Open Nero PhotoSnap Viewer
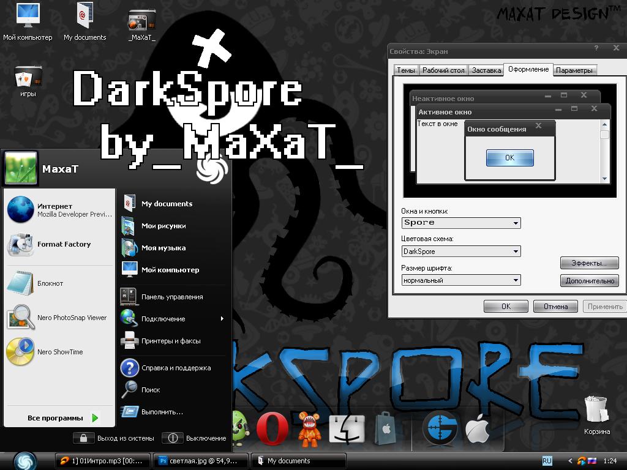Screen dimensions: 627x470 (59, 318)
